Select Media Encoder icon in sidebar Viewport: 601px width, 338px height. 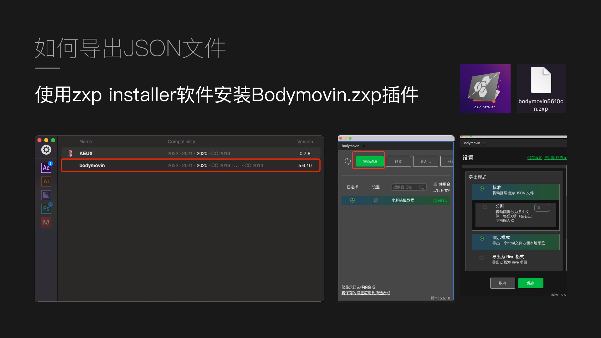46,195
